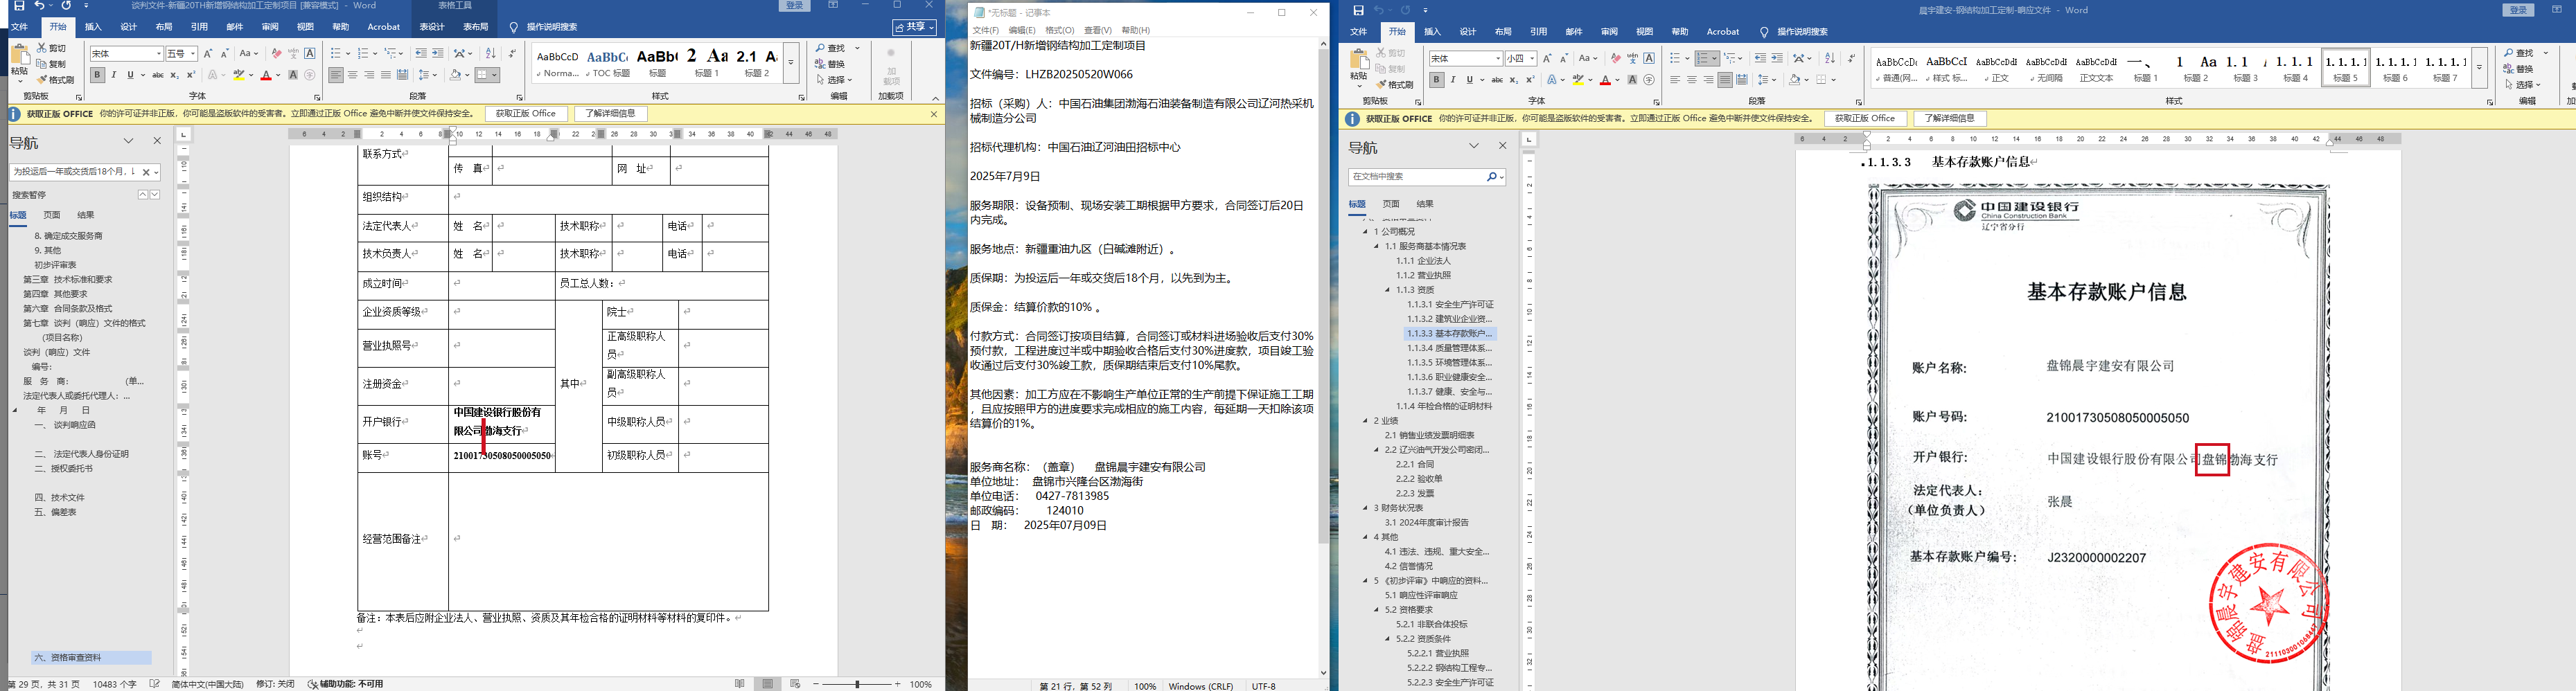Collapse '2 业绩' in right navigation tree

click(1366, 421)
